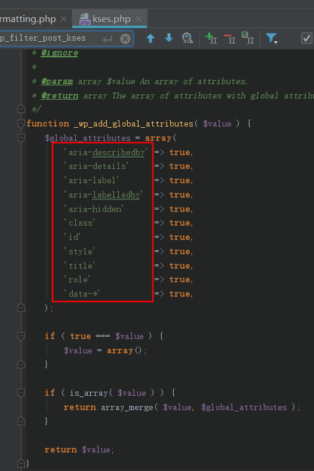Collapse the _wp_add_global_attributes function fold
Image resolution: width=314 pixels, height=471 pixels.
tap(21, 123)
